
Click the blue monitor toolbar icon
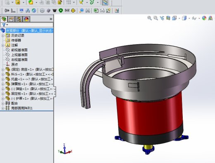click(x=21, y=10)
